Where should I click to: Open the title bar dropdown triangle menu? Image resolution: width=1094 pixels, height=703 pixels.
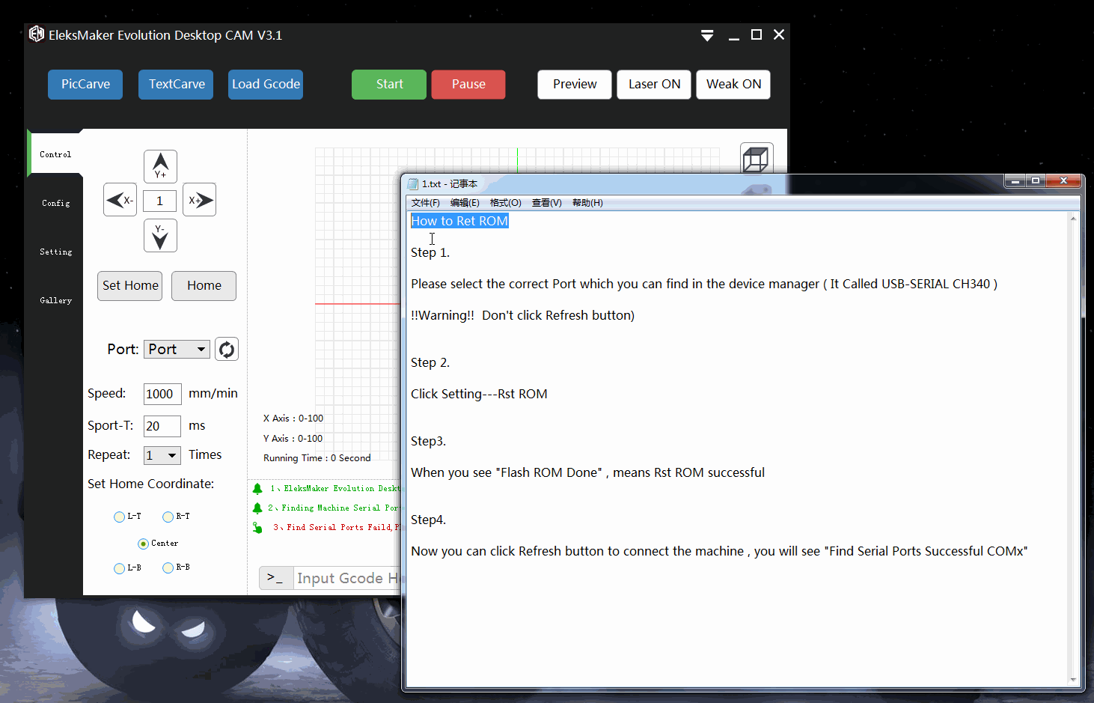tap(707, 35)
